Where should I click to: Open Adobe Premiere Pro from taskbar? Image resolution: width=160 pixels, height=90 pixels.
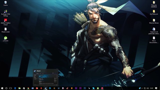click(x=80, y=88)
